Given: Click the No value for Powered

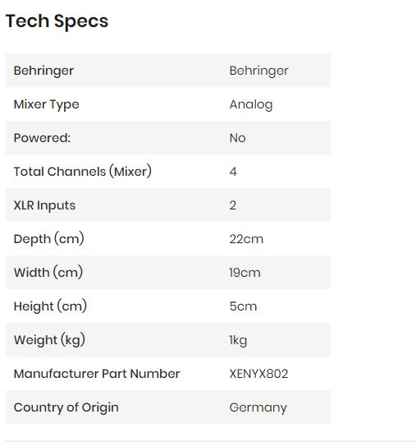Looking at the screenshot, I should (x=238, y=138).
